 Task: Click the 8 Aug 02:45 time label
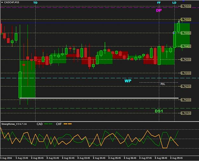tap(68, 158)
